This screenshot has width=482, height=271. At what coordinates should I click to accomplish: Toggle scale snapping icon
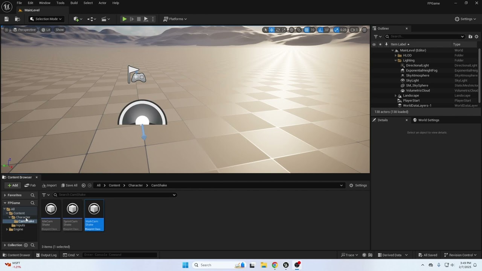coord(336,30)
